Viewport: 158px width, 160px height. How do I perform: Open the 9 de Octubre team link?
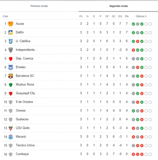pos(24,102)
